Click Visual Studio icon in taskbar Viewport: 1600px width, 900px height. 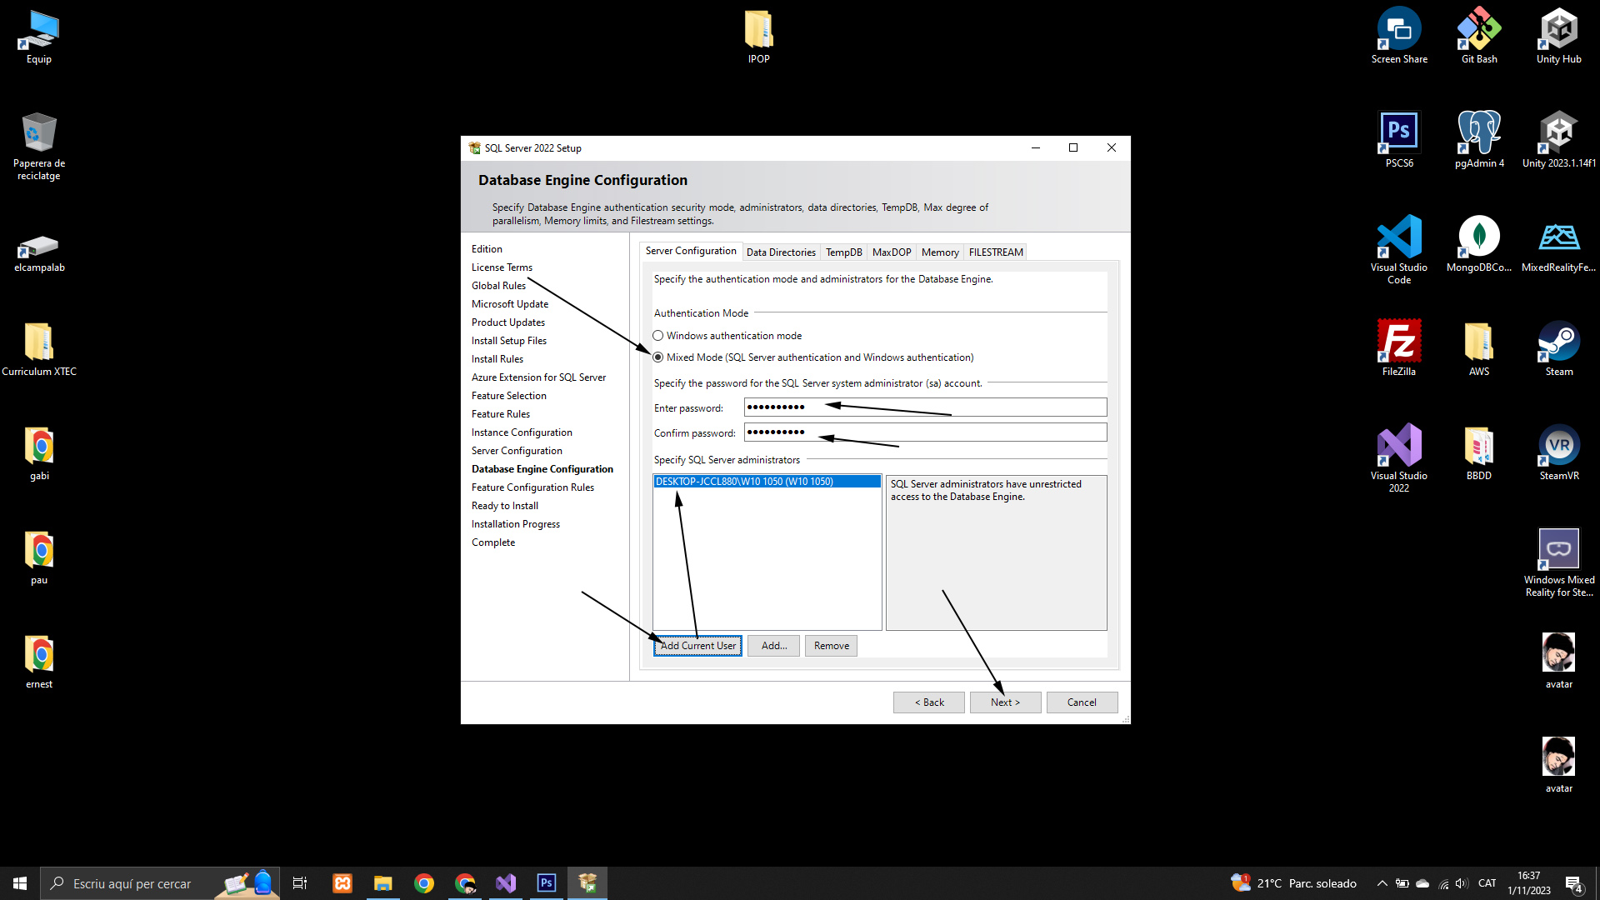[506, 883]
